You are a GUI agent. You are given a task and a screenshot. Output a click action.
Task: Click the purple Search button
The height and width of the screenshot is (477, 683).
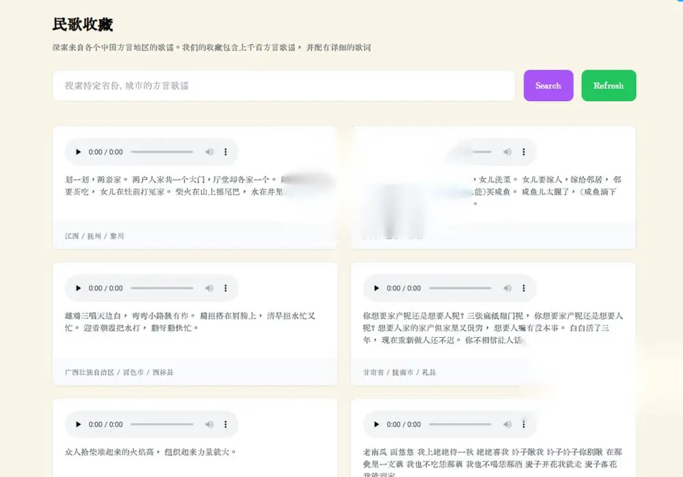click(548, 86)
